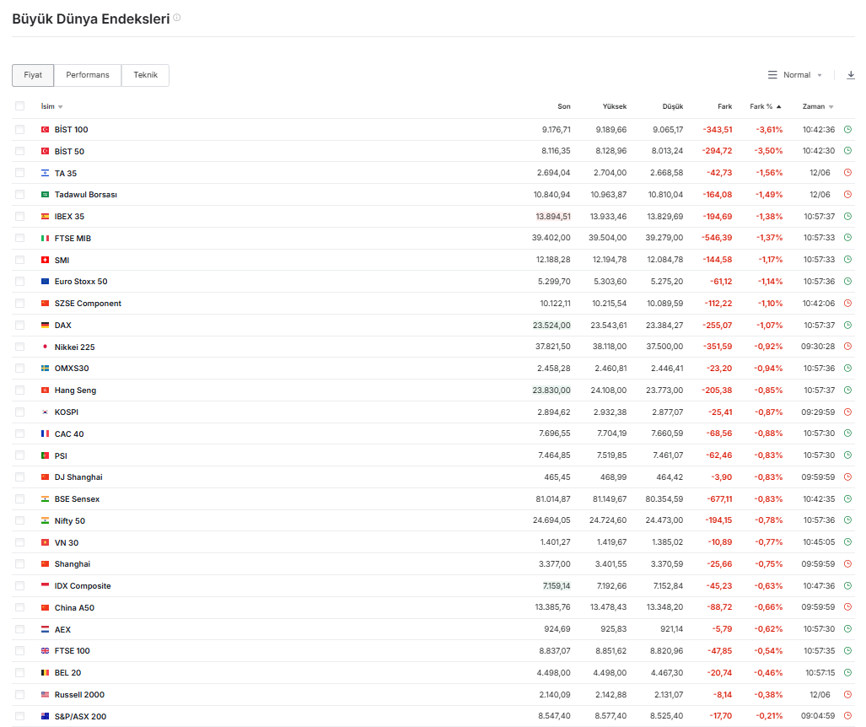Click the Turkish flag icon for BIST 50
This screenshot has width=866, height=727.
coord(46,151)
